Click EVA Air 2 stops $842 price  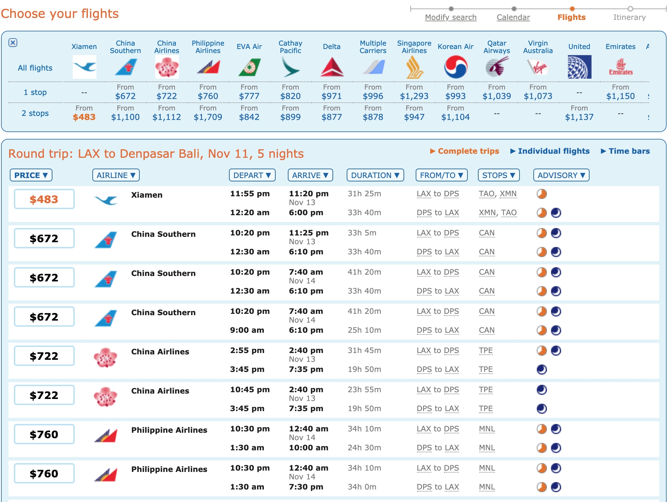[249, 117]
